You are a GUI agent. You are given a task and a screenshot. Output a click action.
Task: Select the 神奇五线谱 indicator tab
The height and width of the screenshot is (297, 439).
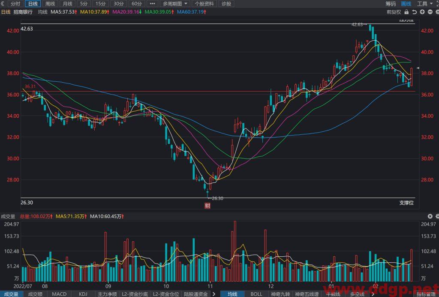307,294
